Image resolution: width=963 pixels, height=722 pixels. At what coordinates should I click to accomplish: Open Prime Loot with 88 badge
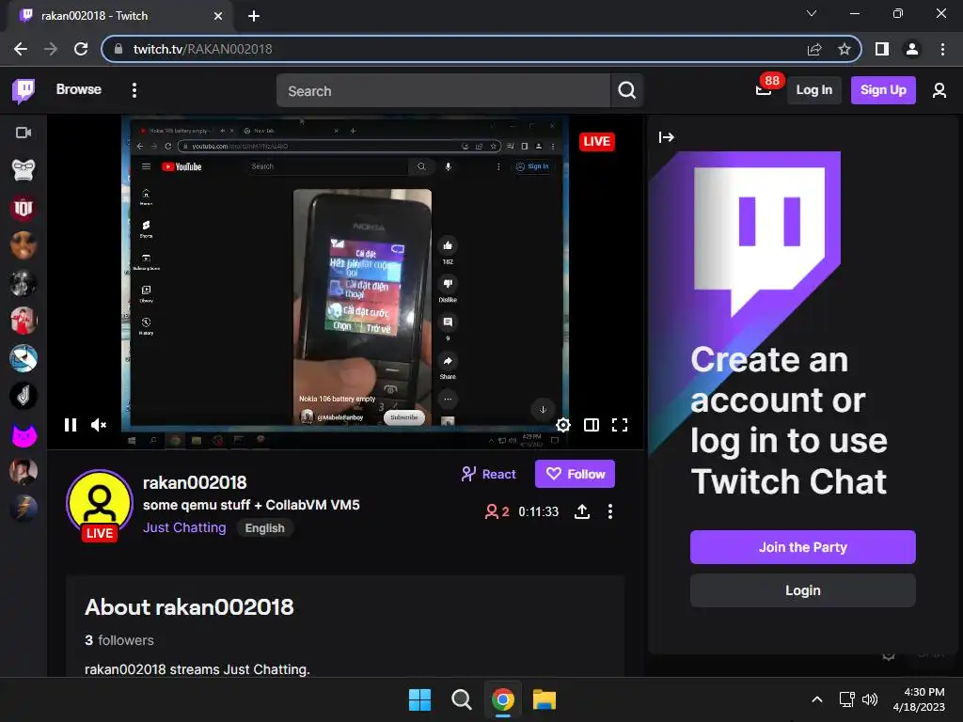[x=764, y=89]
